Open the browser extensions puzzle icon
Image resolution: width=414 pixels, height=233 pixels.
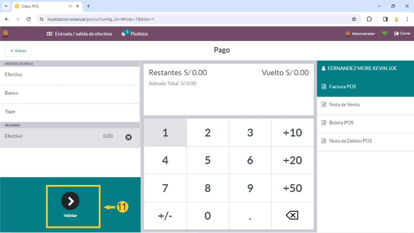coord(369,19)
